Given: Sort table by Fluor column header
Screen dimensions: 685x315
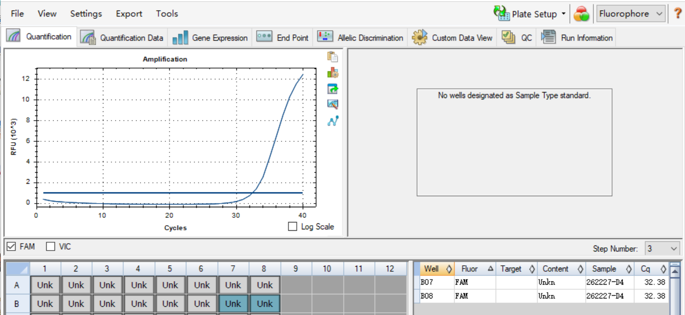Looking at the screenshot, I should 475,269.
